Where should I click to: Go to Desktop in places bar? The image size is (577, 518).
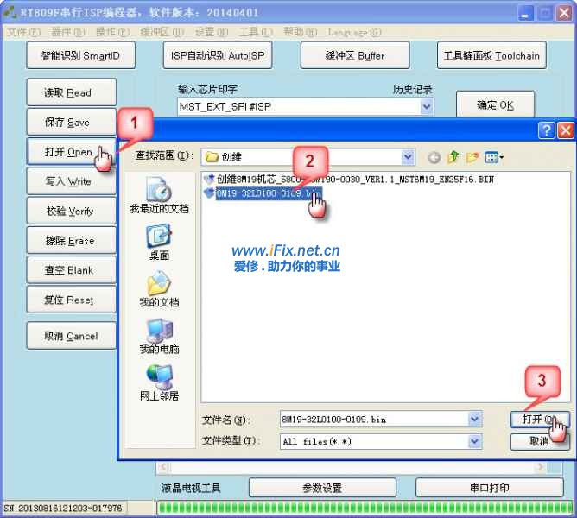(159, 242)
